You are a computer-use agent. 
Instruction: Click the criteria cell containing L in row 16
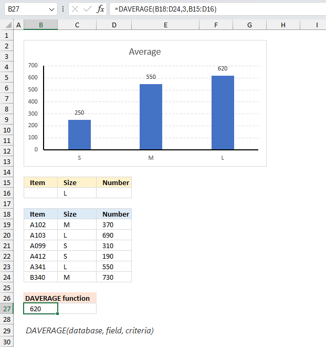pyautogui.click(x=77, y=193)
